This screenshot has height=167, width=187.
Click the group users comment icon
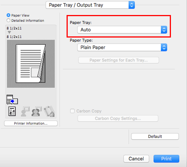pyautogui.click(x=37, y=111)
